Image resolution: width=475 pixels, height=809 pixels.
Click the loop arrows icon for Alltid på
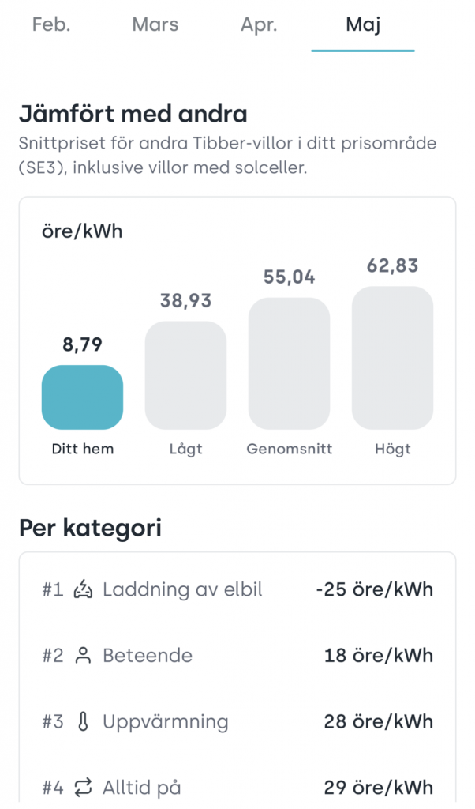click(83, 788)
